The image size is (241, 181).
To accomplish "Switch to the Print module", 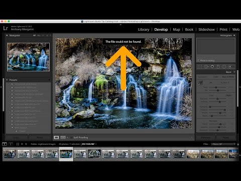I will click(x=223, y=30).
